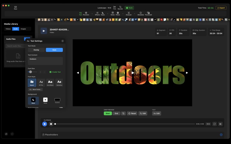Open the Filters tool
Viewport: 231px width, 144px height.
click(118, 14)
